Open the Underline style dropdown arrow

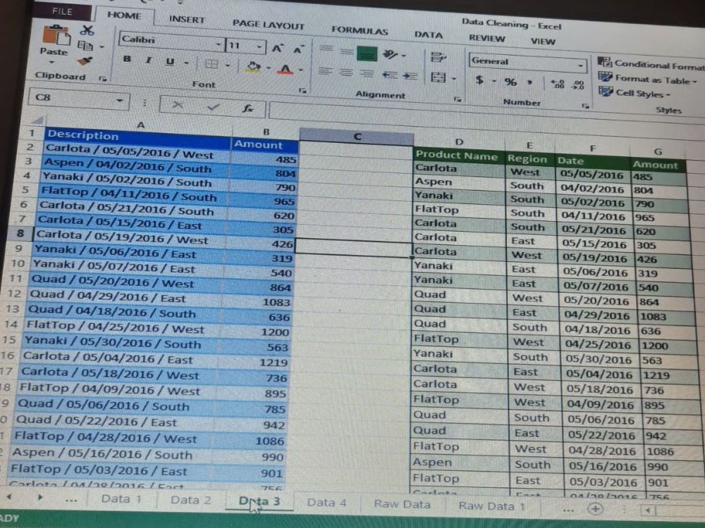coord(186,63)
